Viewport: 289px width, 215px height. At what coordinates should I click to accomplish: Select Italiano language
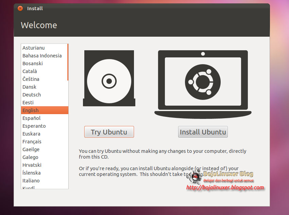point(45,181)
